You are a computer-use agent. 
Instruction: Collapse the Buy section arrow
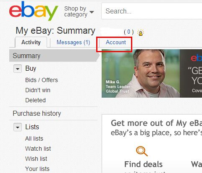[x=18, y=69]
